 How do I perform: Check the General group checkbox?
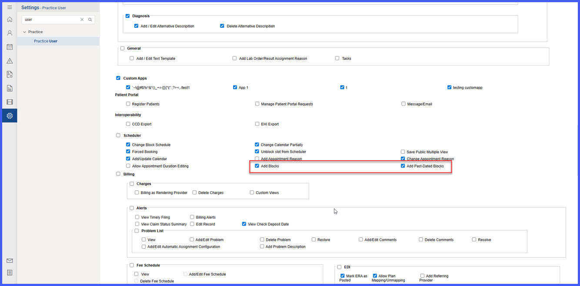click(x=123, y=48)
